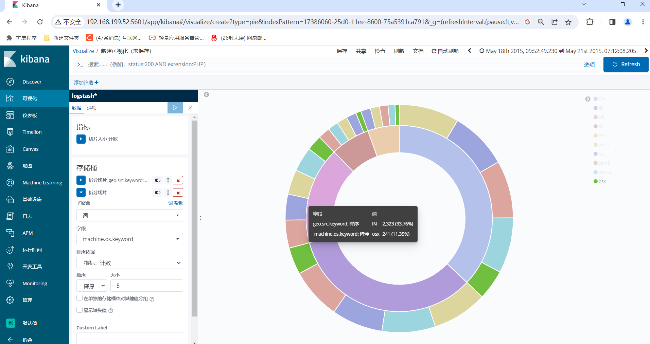The height and width of the screenshot is (344, 650).
Task: Check 在单独的存储桶中对其他值分组 box
Action: (80, 298)
